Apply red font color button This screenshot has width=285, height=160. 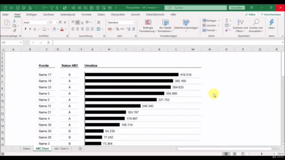[62, 29]
